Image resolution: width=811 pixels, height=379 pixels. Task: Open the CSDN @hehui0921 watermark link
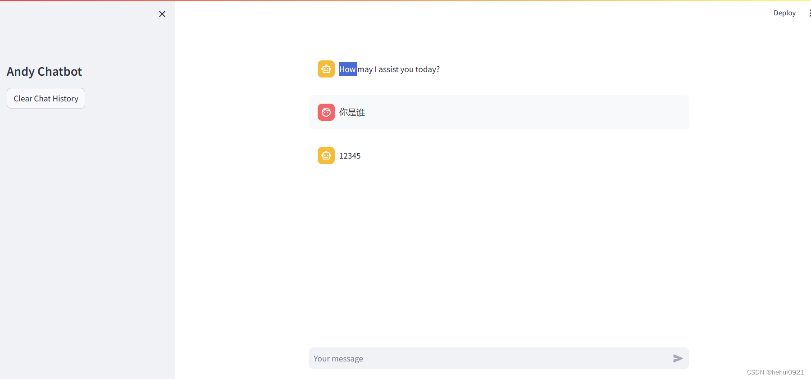(x=775, y=372)
